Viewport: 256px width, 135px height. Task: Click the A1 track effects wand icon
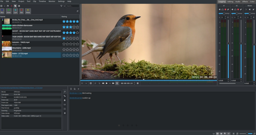pyautogui.click(x=228, y=9)
